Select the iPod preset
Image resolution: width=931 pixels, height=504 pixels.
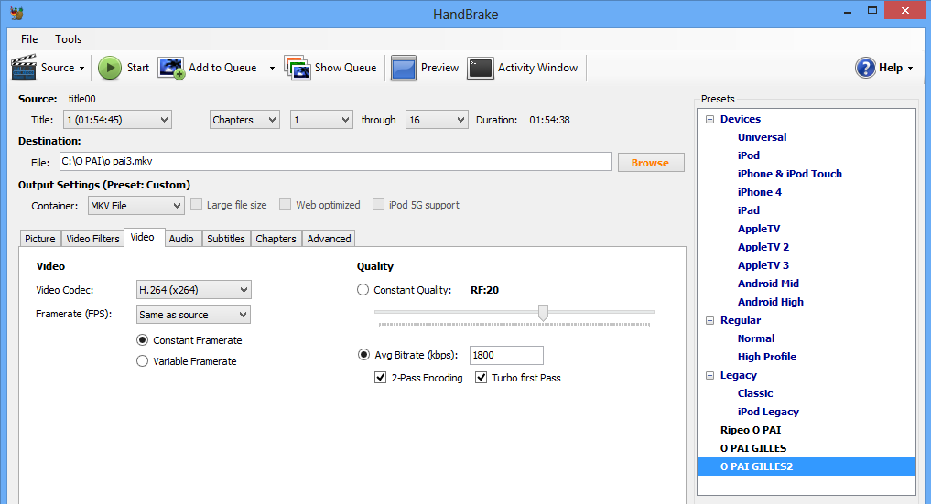pos(749,155)
